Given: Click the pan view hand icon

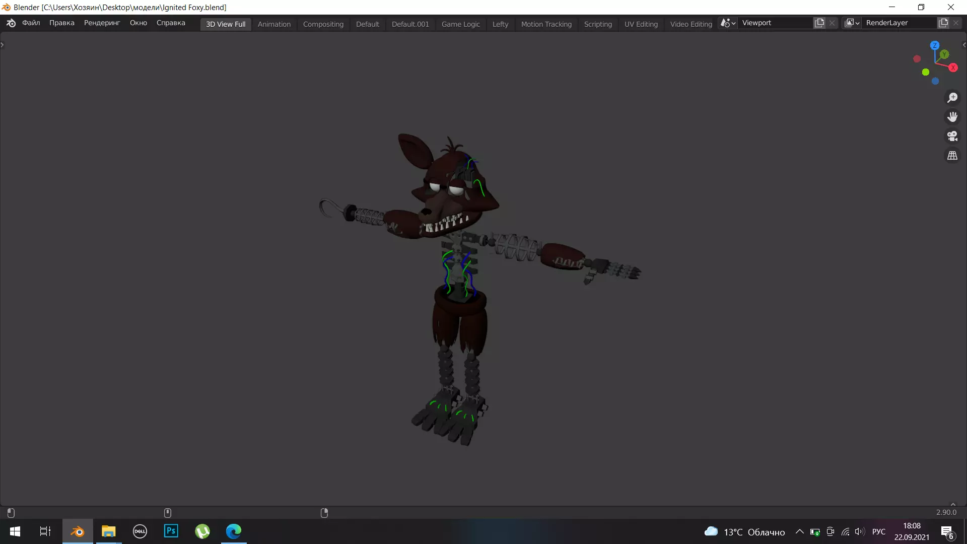Looking at the screenshot, I should (x=952, y=117).
